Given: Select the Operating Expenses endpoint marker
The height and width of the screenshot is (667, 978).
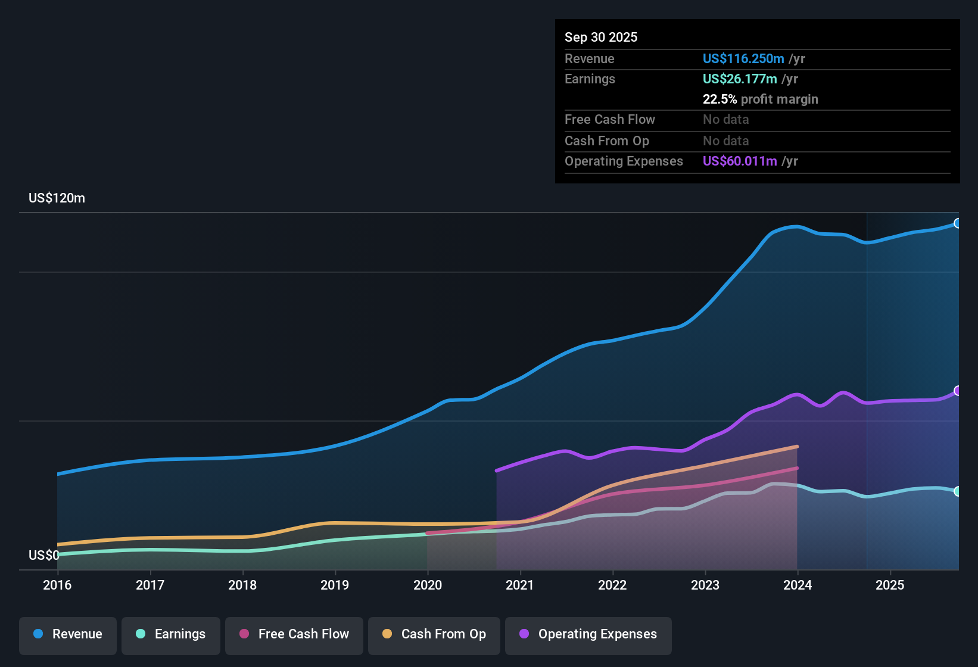Looking at the screenshot, I should 958,390.
